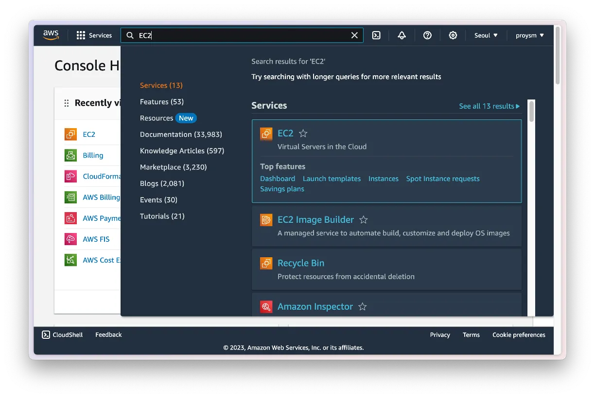The height and width of the screenshot is (398, 595).
Task: Select Features (53) category
Action: 162,102
